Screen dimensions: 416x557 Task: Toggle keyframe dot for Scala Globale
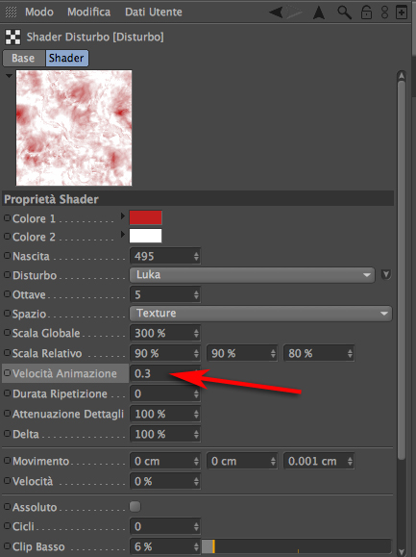click(7, 333)
